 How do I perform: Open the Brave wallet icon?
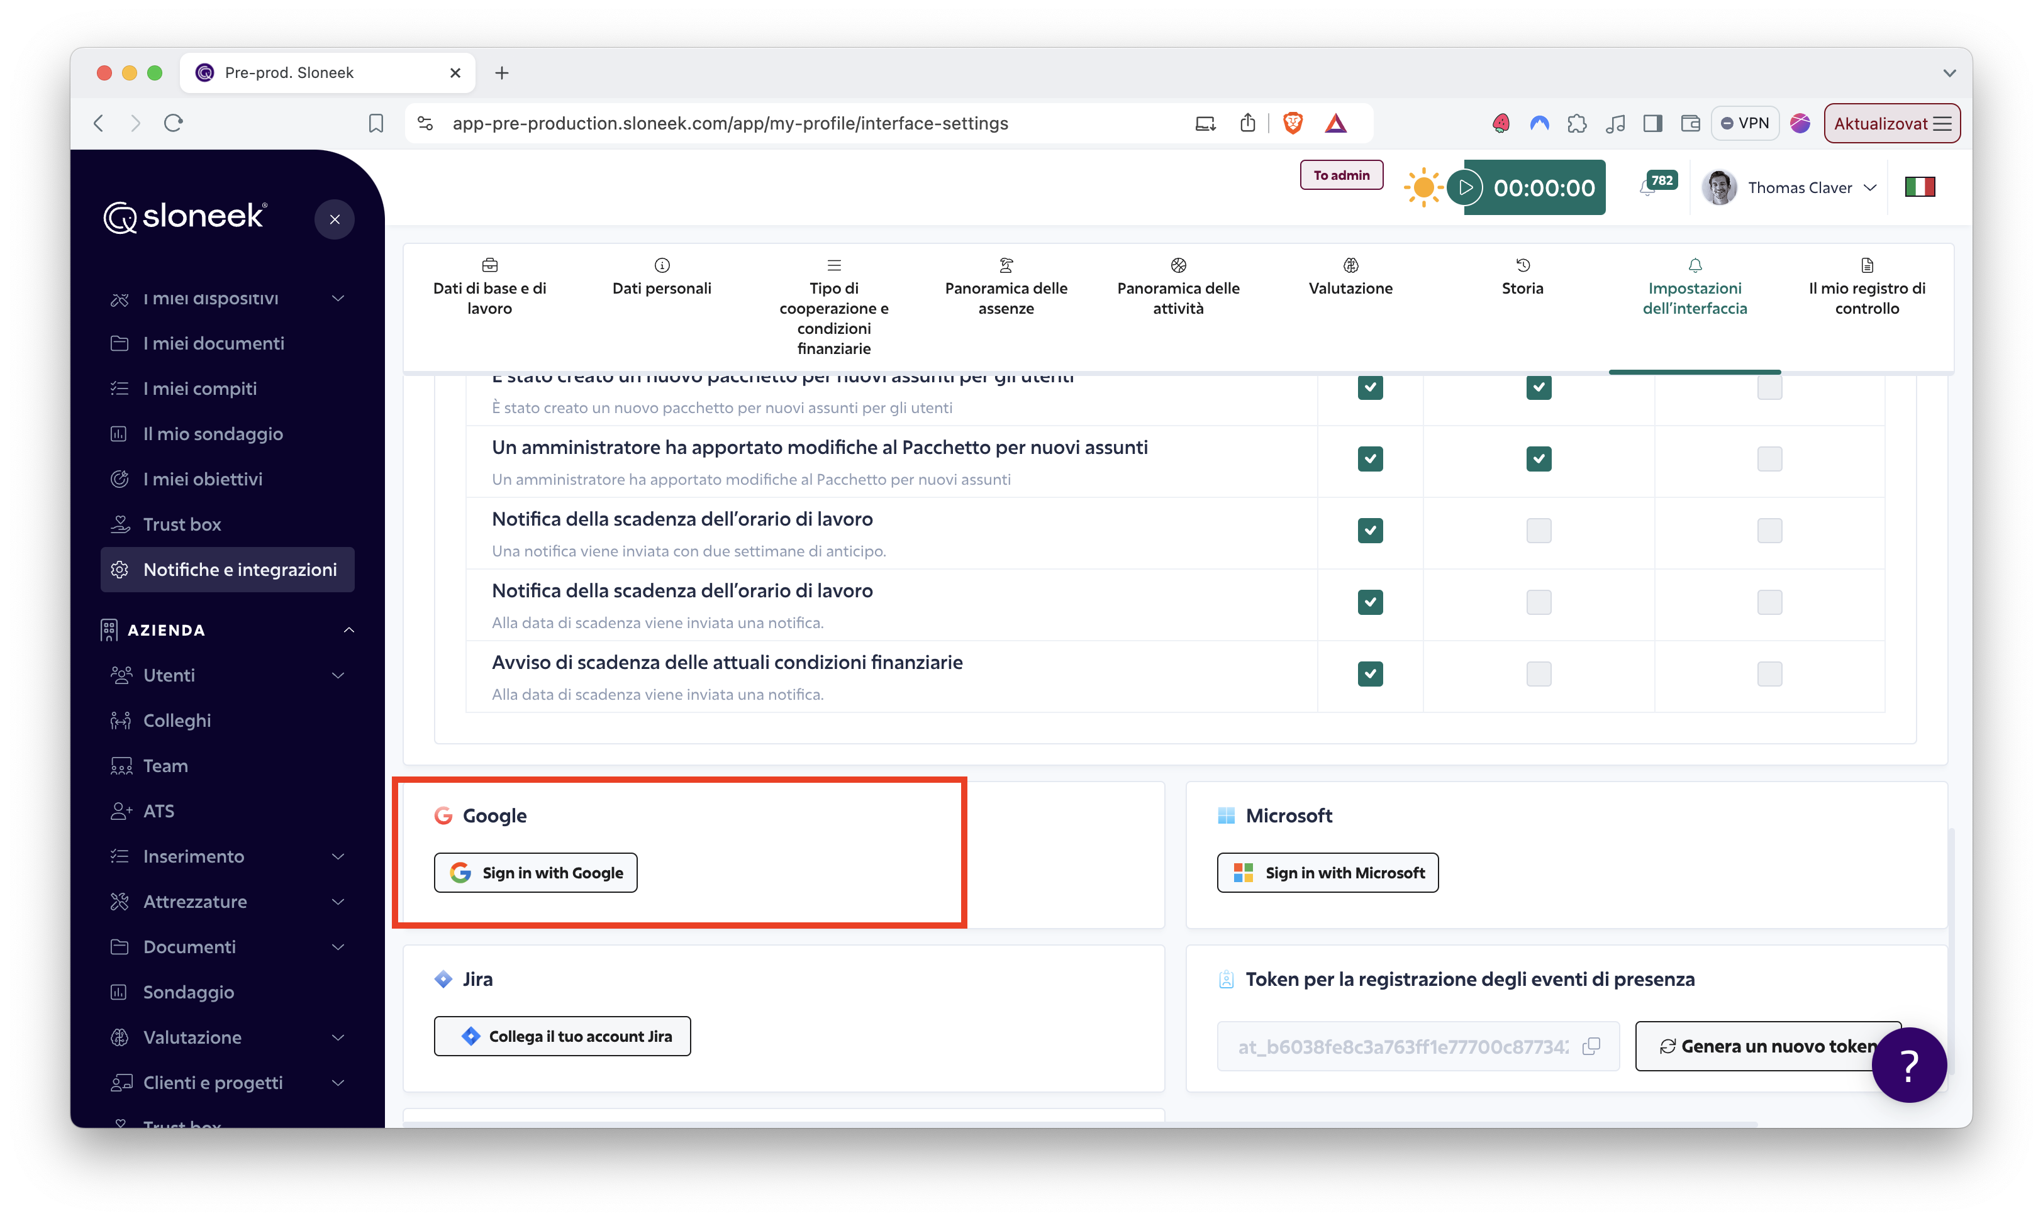tap(1691, 123)
